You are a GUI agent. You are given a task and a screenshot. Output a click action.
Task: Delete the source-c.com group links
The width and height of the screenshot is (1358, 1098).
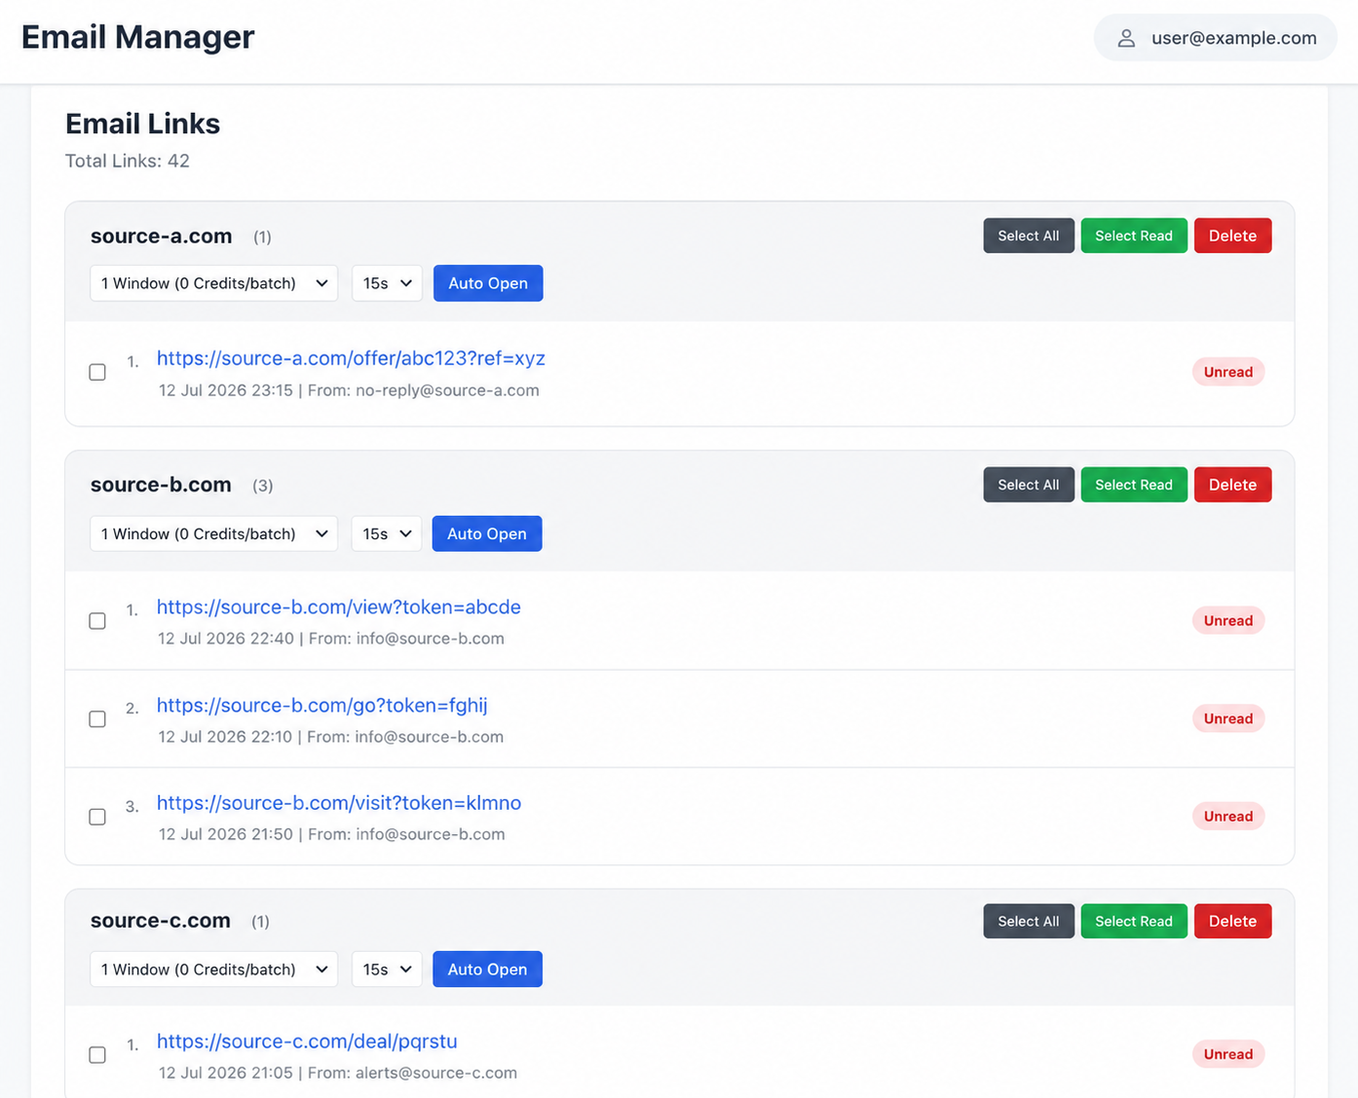[1232, 921]
